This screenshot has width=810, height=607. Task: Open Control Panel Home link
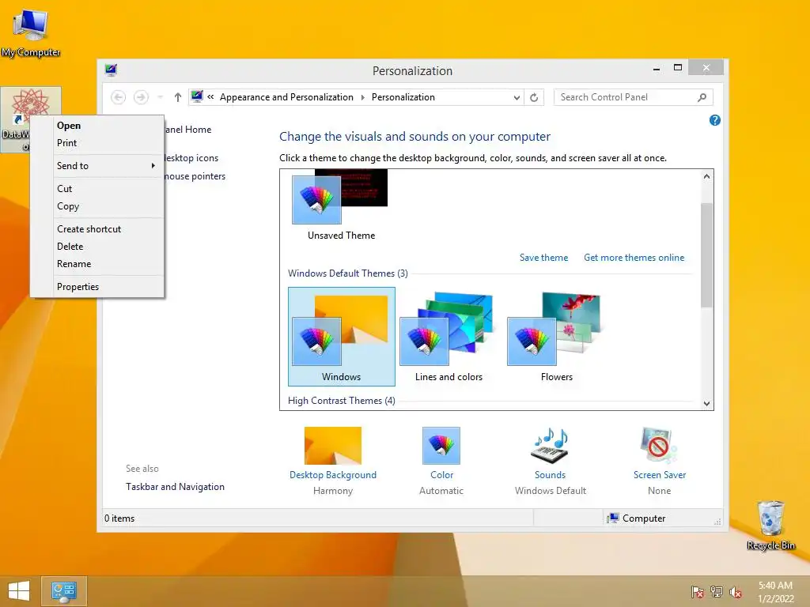click(x=188, y=130)
